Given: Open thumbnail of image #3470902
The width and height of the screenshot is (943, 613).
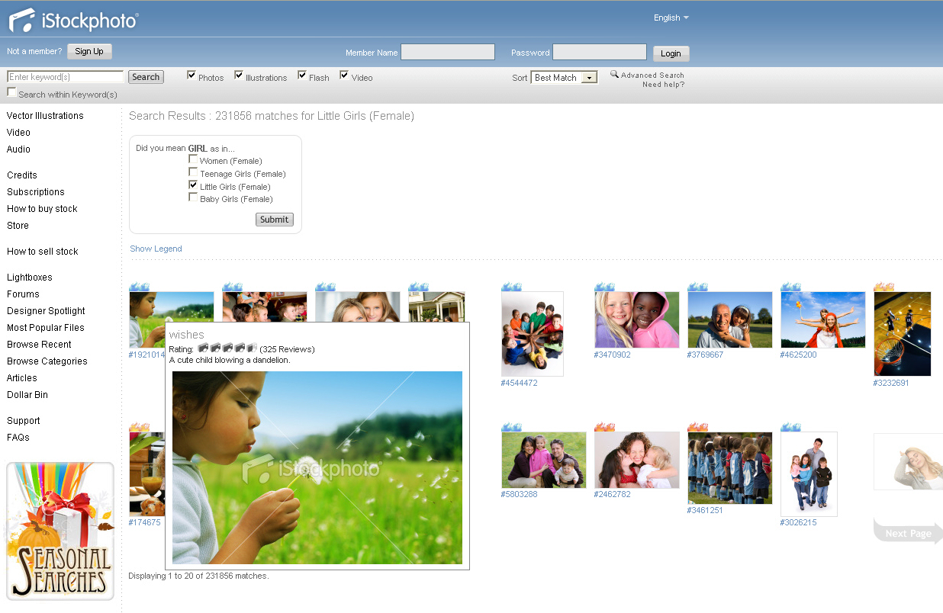Looking at the screenshot, I should click(x=636, y=319).
